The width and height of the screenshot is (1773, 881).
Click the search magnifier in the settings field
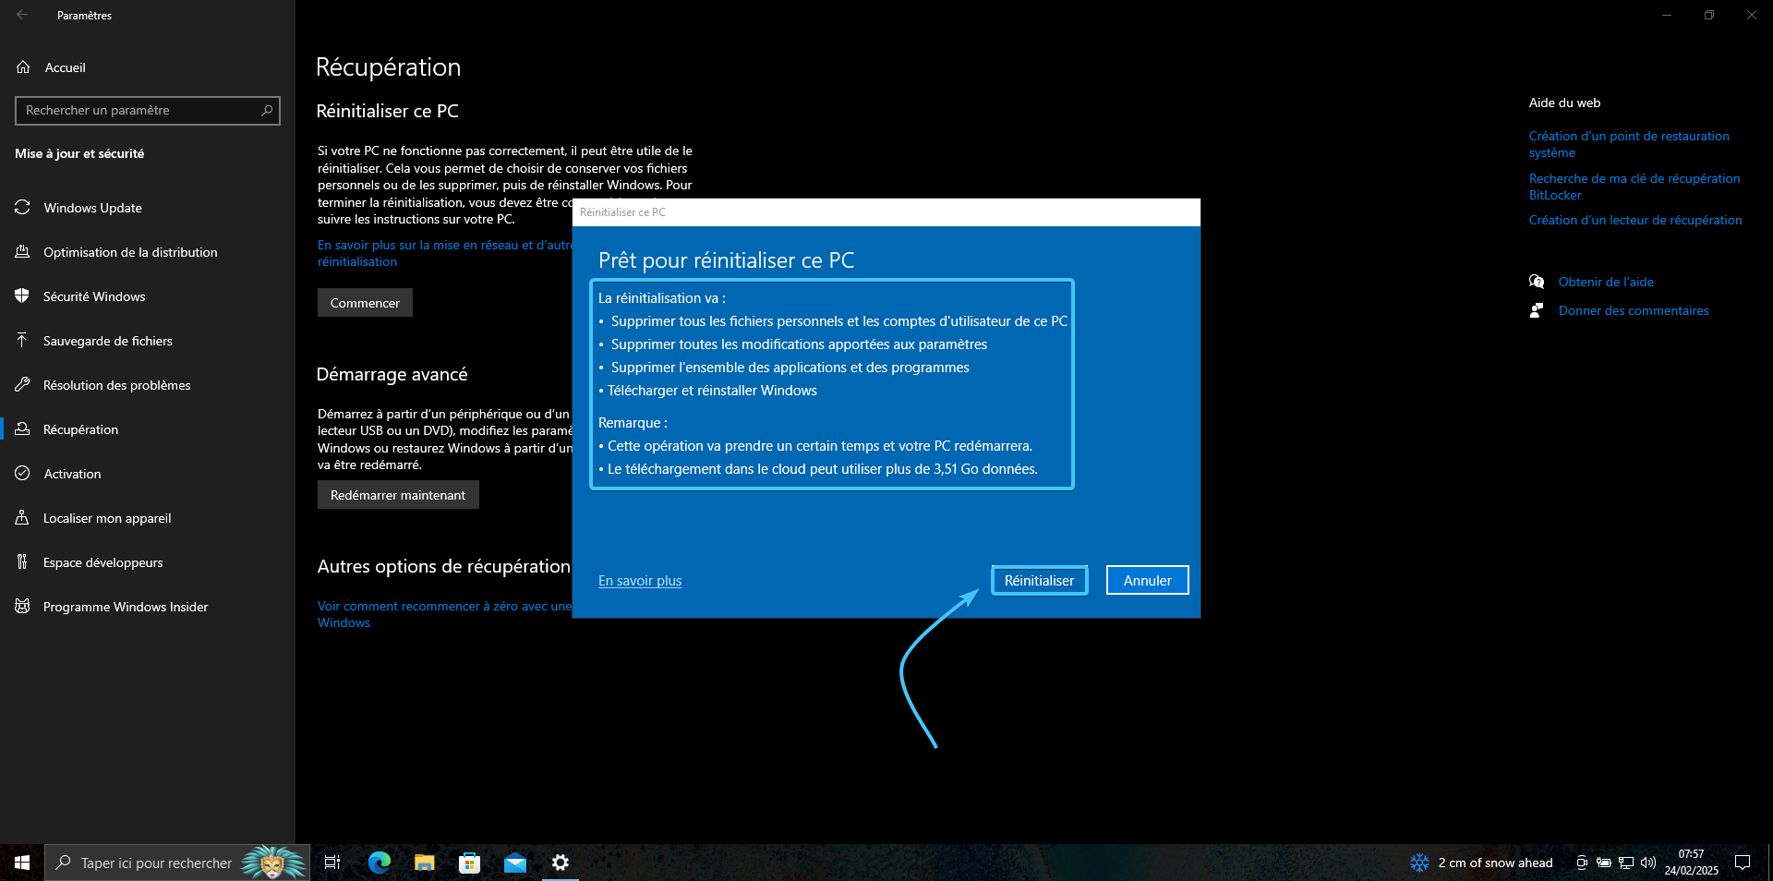pos(267,110)
